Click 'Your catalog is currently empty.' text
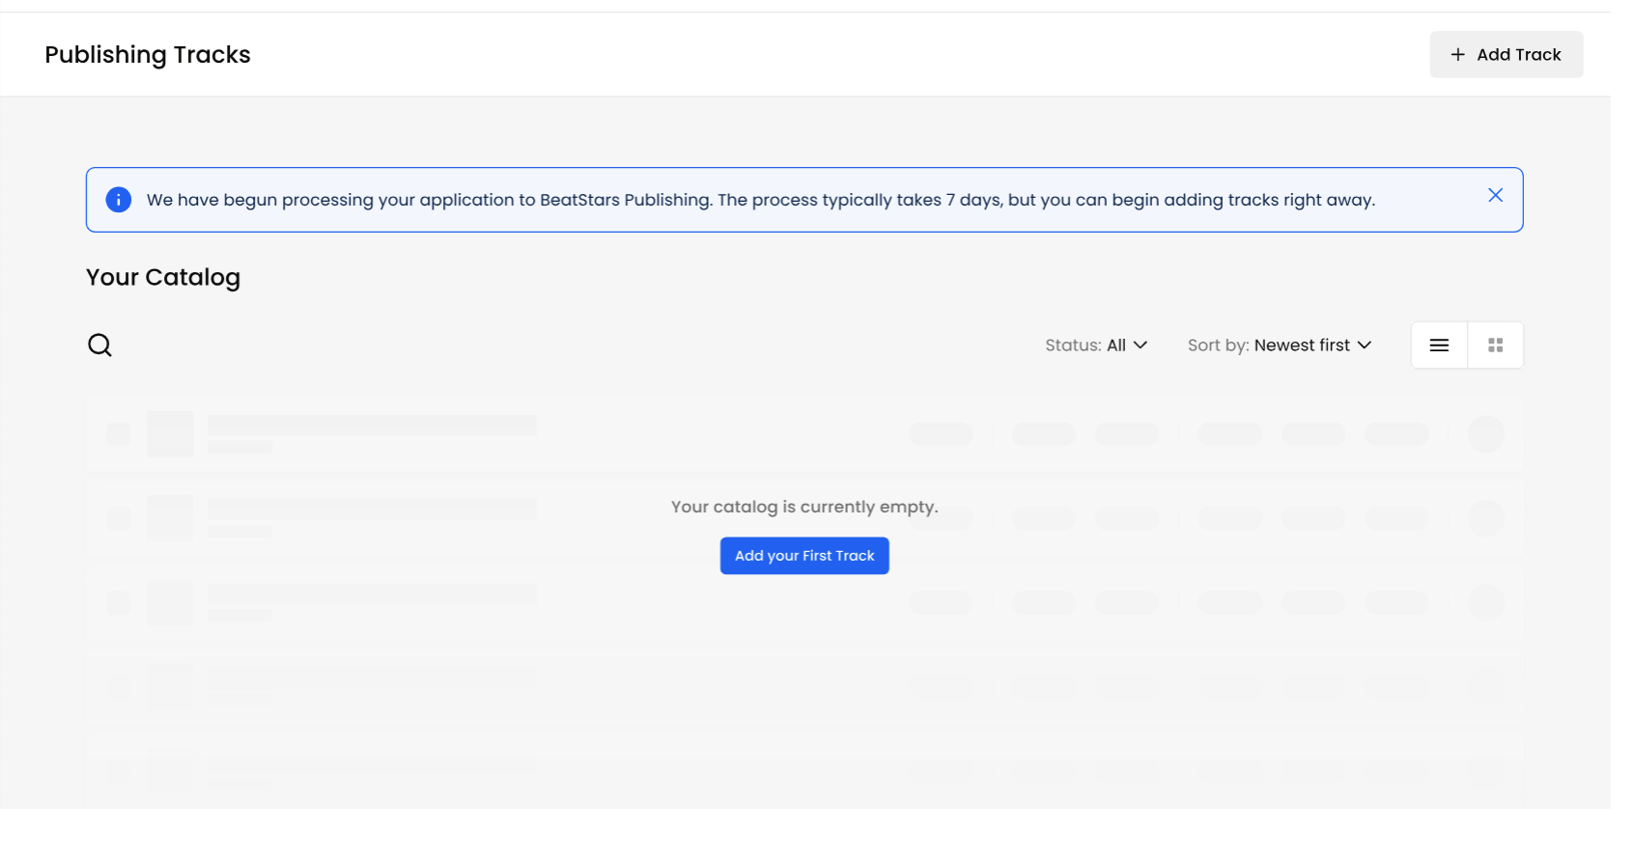The image size is (1634, 857). tap(804, 507)
